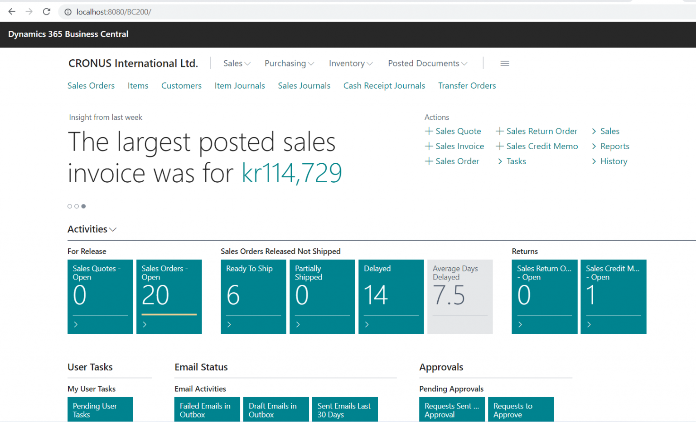Open the Sales Orders - Open tile
The image size is (696, 422).
(169, 296)
